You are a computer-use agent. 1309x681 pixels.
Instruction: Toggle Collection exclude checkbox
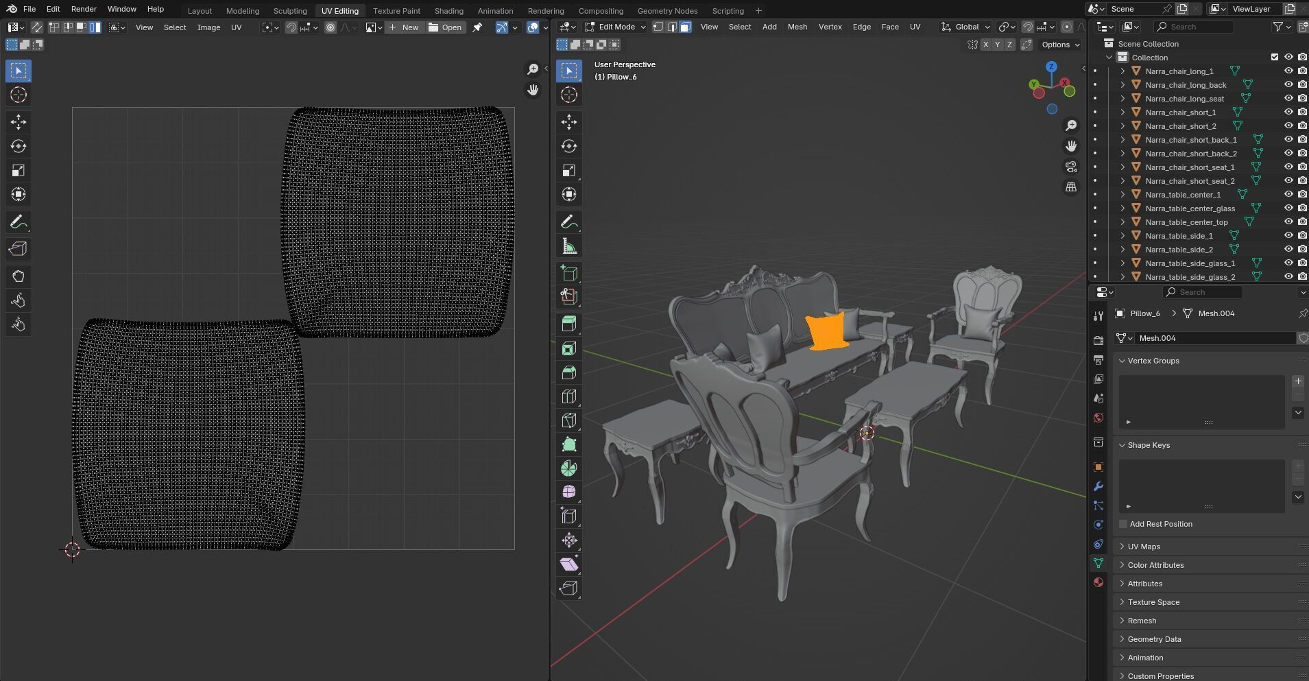(1275, 57)
